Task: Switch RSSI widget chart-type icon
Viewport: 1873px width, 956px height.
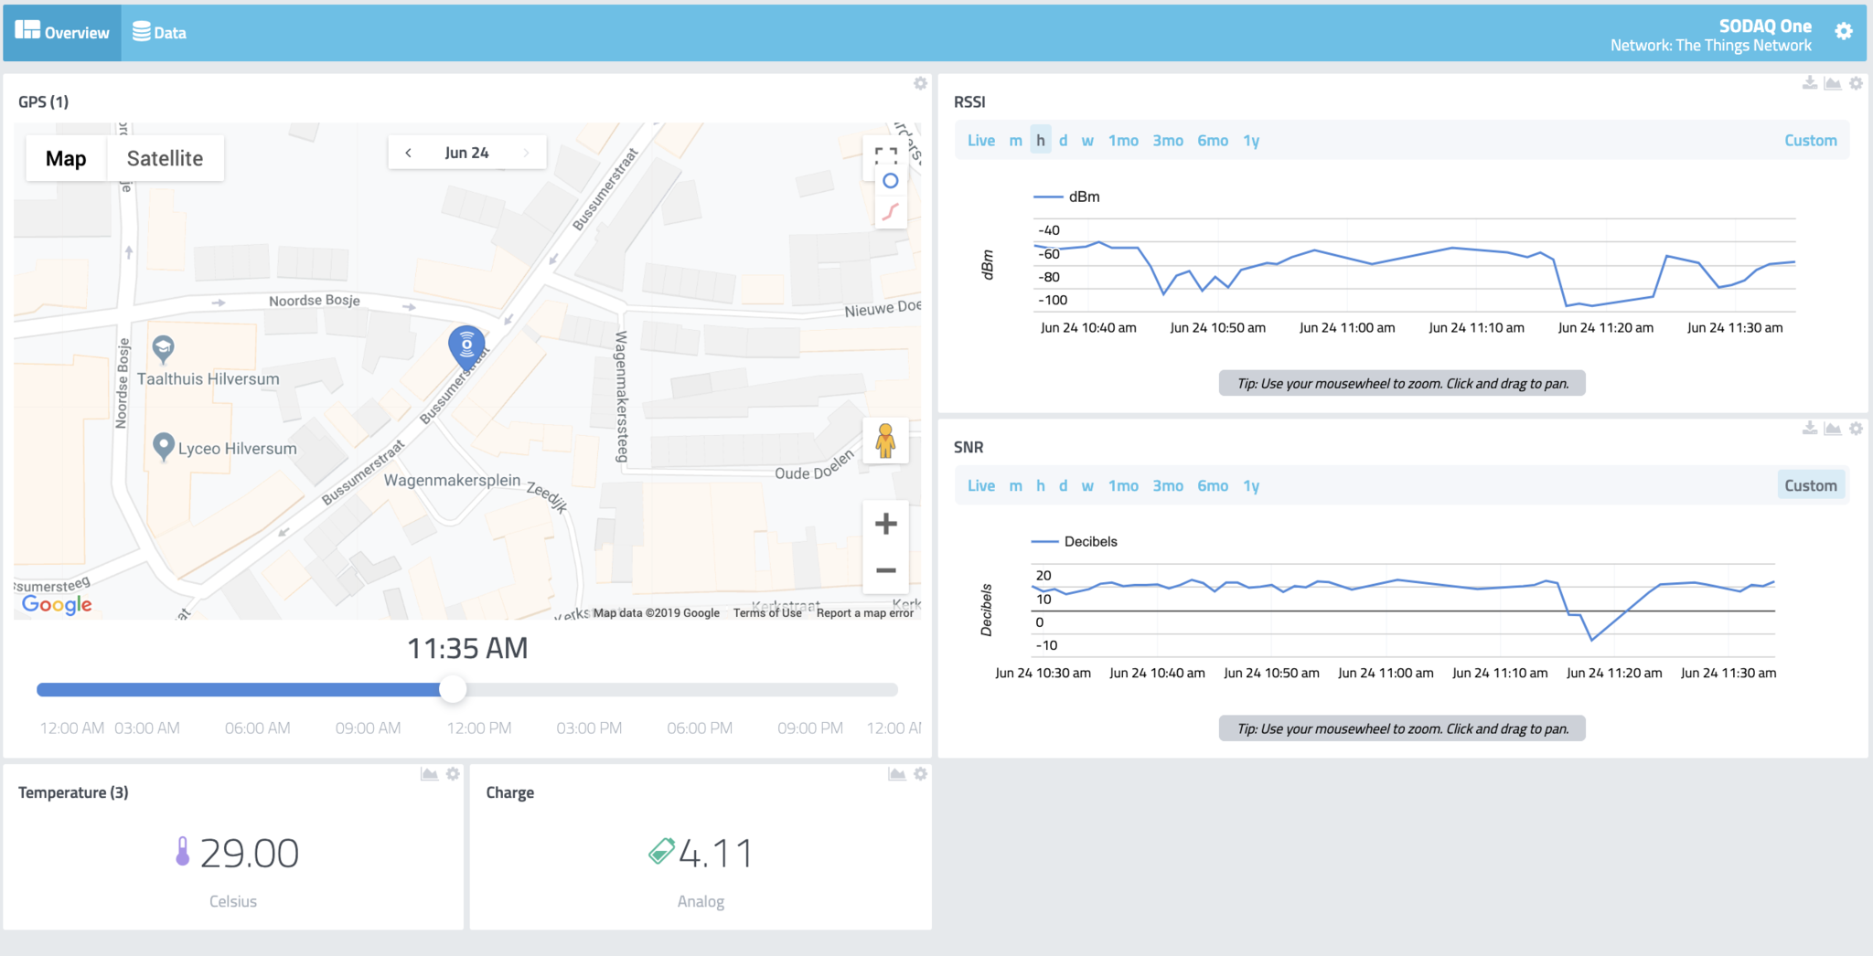Action: pos(1833,83)
